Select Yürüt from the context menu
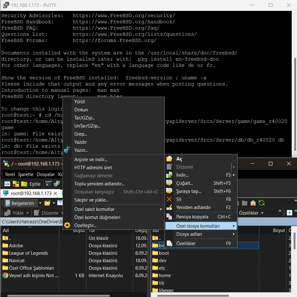The height and width of the screenshot is (297, 297). [x=114, y=101]
